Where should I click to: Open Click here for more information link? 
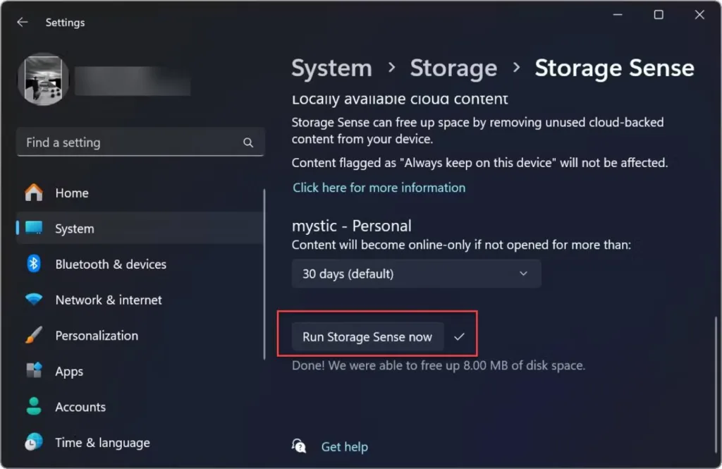point(379,188)
